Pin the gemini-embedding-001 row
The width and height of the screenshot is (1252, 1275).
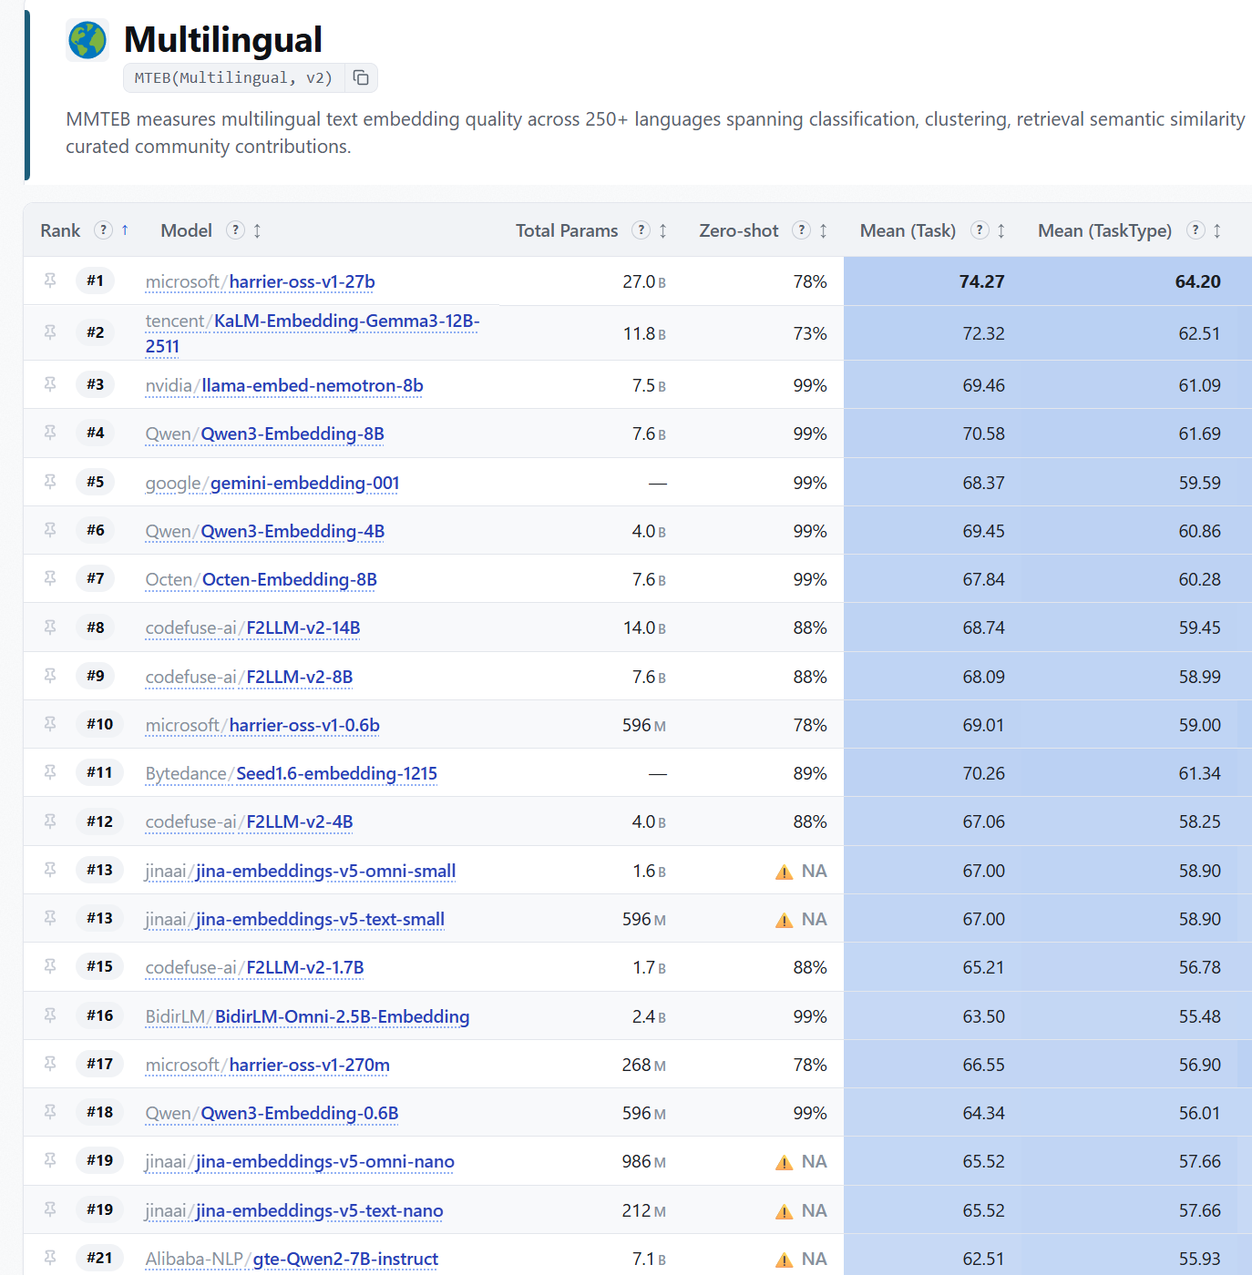tap(50, 482)
